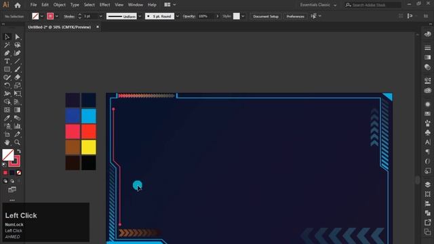Change screen mode button
Screen dimensions: 434x244
coord(12,190)
